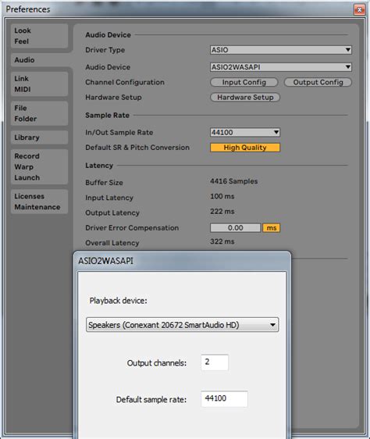The height and width of the screenshot is (439, 370).
Task: Click the Driver Error Compensation value field
Action: tap(236, 228)
